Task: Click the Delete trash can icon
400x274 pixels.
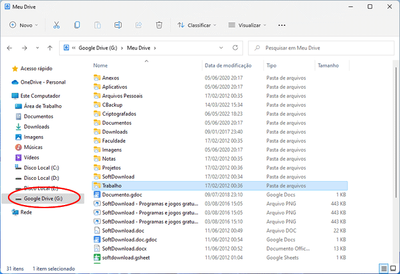Action: [x=159, y=25]
